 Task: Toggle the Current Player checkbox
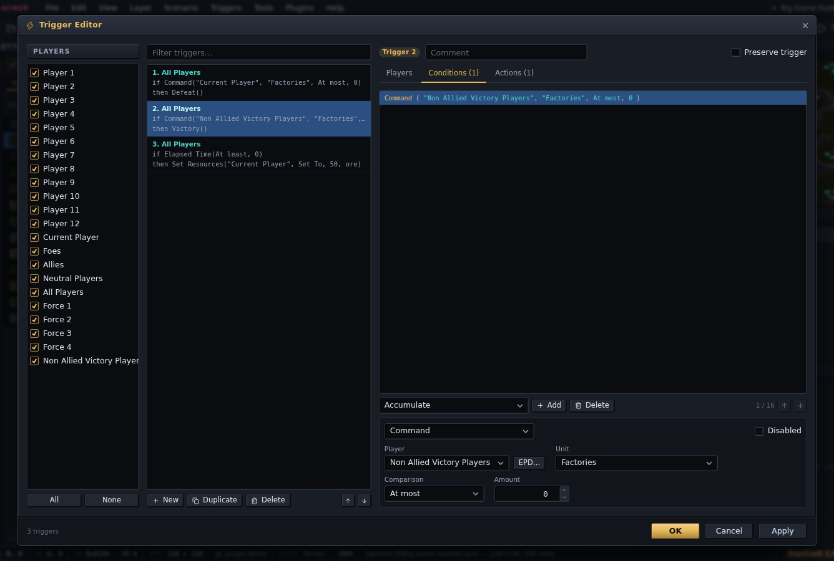click(34, 237)
